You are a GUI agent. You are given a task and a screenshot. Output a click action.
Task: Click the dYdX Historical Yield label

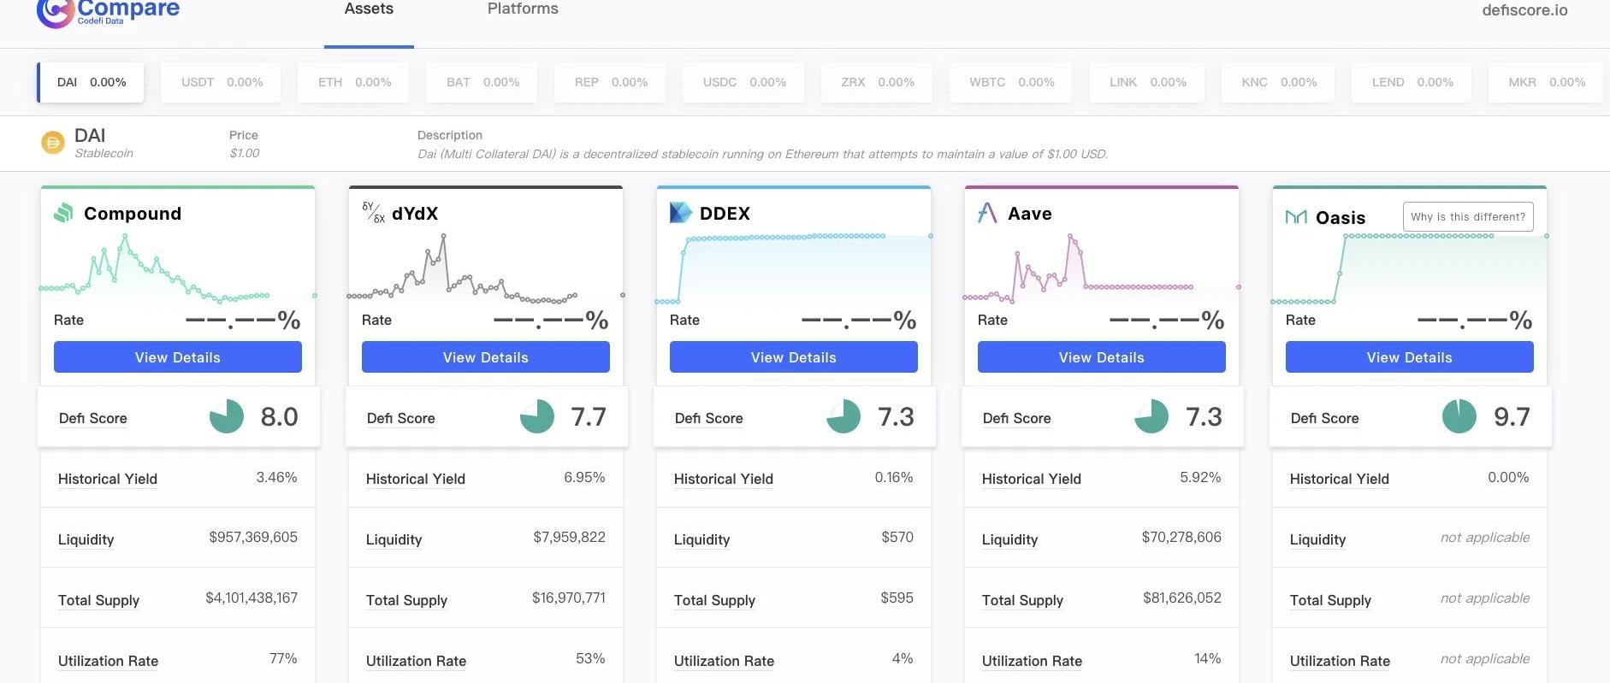click(416, 479)
